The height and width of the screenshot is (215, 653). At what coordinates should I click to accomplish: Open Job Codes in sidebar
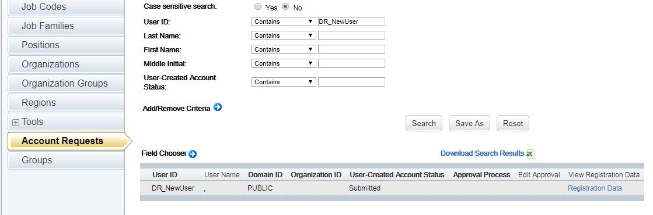66,7
